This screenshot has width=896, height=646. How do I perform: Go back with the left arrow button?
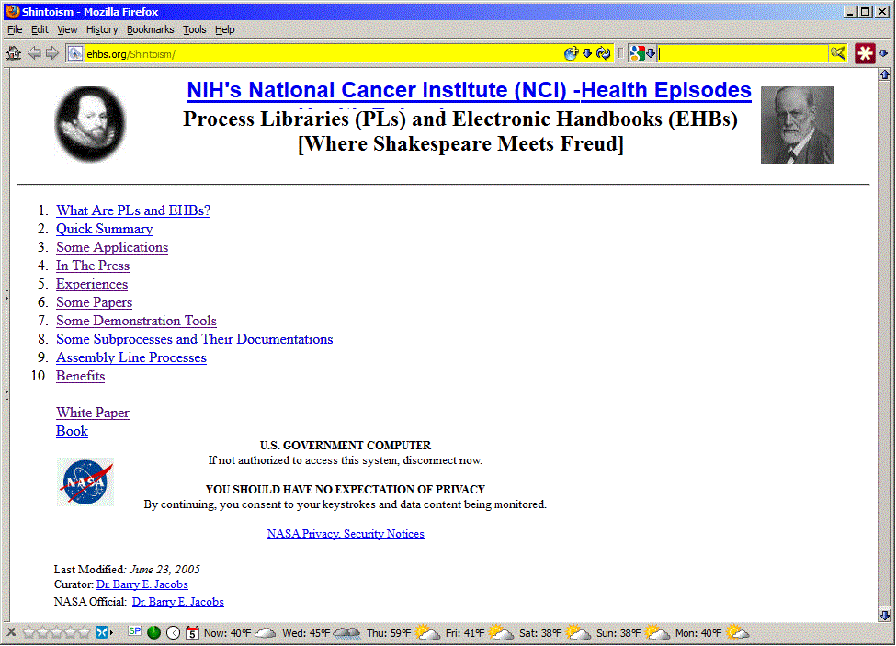[34, 53]
